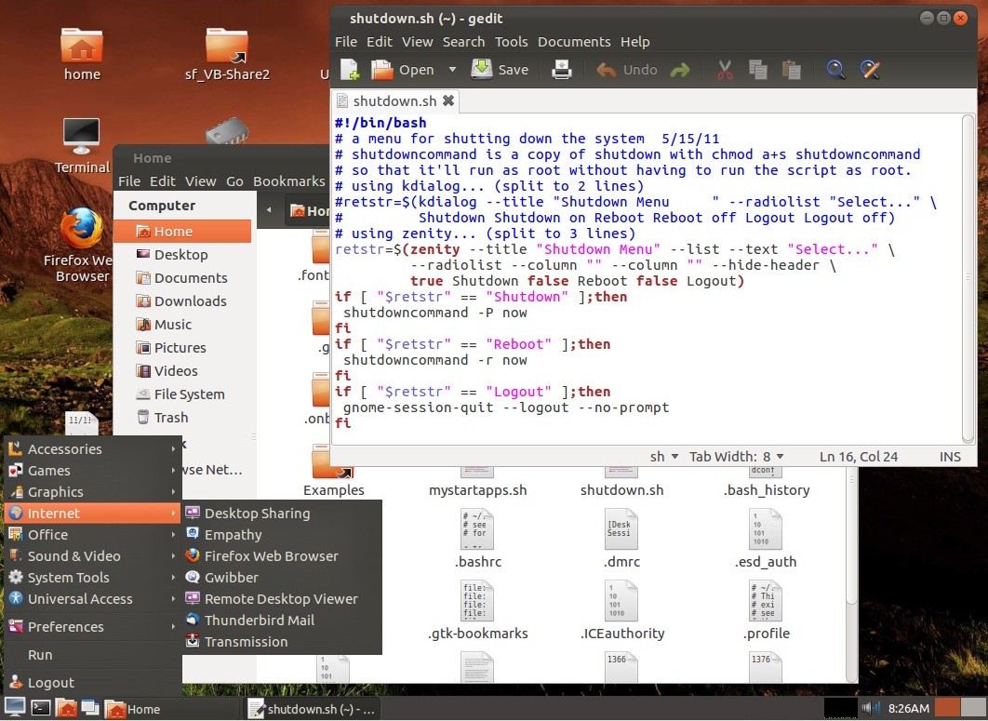Launch Gwibber from Internet submenu

coord(282,578)
